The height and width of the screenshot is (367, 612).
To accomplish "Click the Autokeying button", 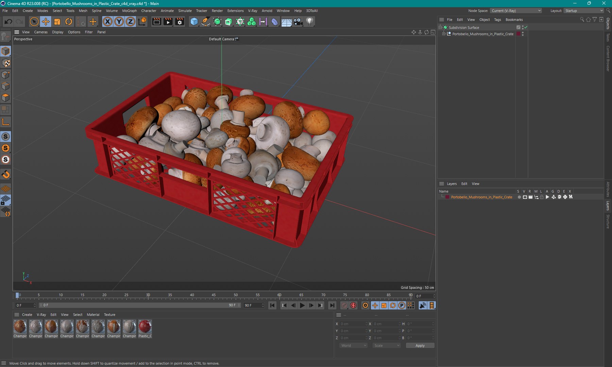I will coord(353,305).
